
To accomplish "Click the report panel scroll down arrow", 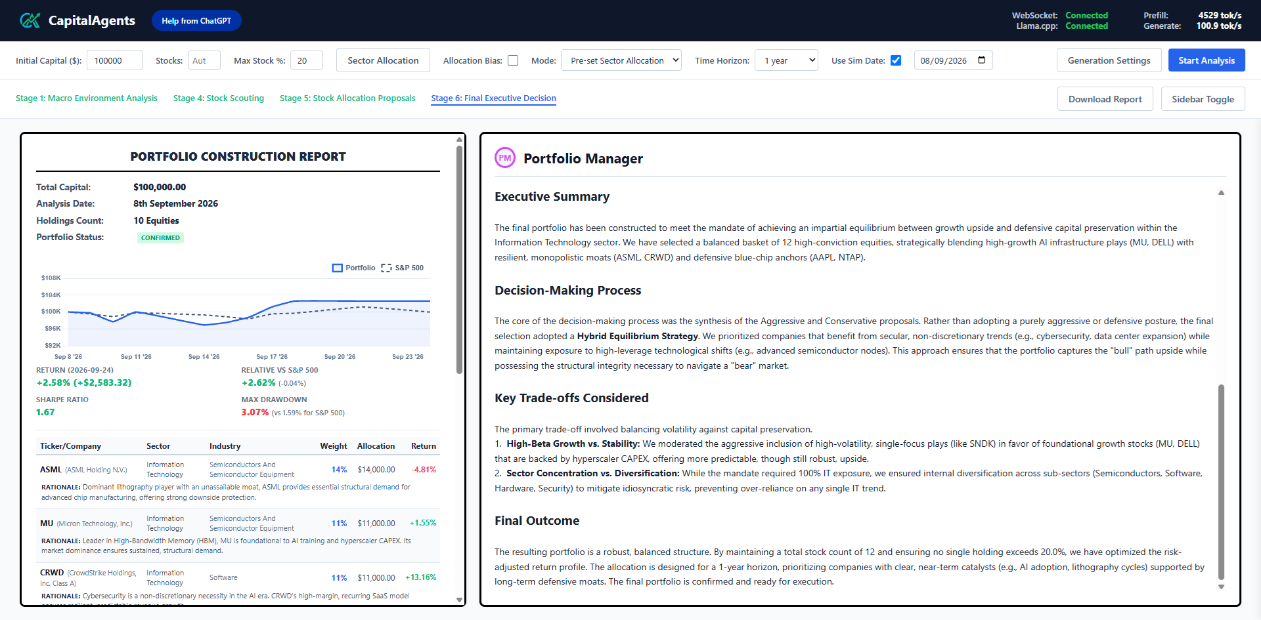I will point(459,600).
